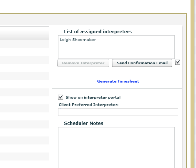Screen dimensions: 196x168
Task: Select Leigh Shoemaker in assigned interpreters list
Action: pos(78,40)
